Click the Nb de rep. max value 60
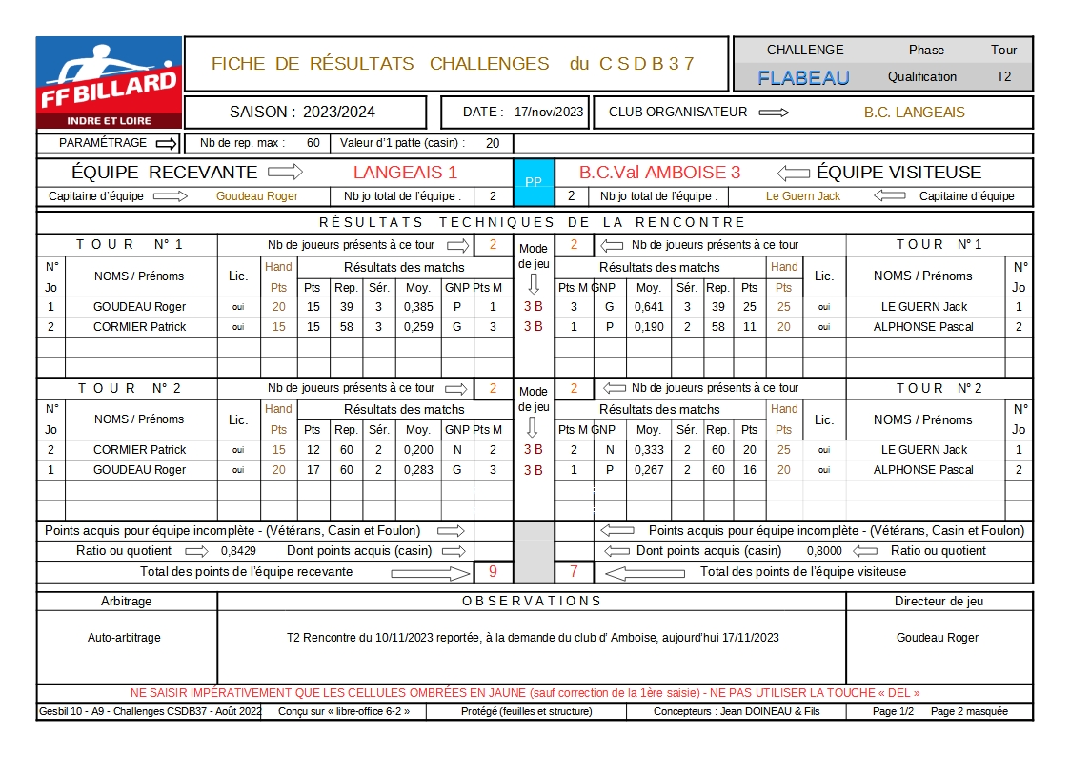Screen dimensions: 1070x757 [313, 143]
